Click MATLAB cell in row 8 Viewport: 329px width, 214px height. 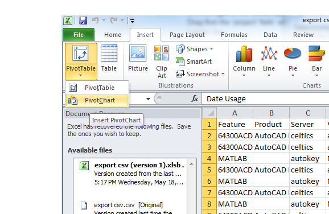point(235,204)
